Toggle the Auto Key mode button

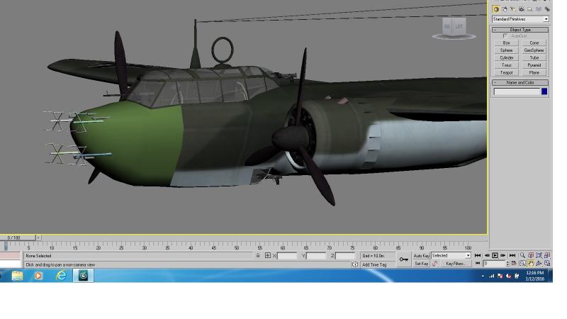point(421,256)
